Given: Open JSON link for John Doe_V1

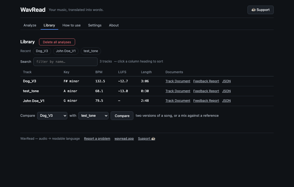Looking at the screenshot, I should (x=226, y=101).
